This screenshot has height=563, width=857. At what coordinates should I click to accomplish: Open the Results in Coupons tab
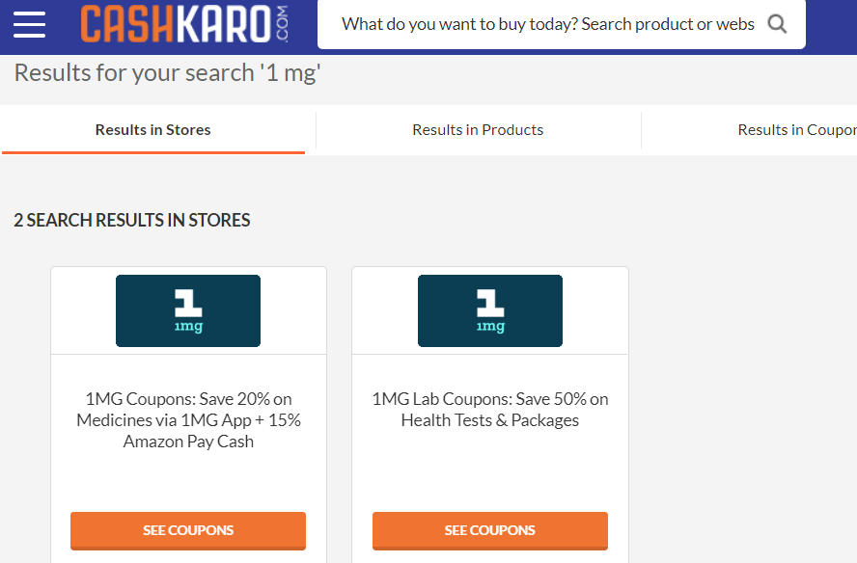[x=797, y=130]
